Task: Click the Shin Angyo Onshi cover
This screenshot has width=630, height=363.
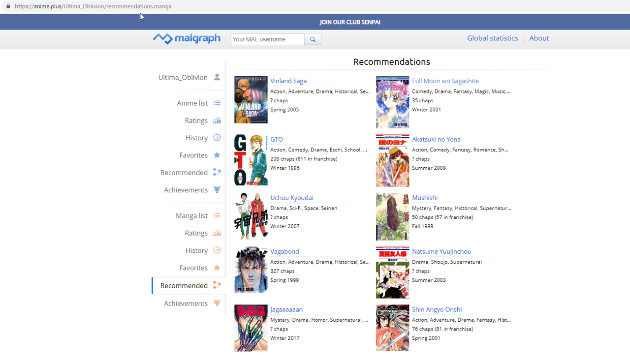Action: (393, 328)
